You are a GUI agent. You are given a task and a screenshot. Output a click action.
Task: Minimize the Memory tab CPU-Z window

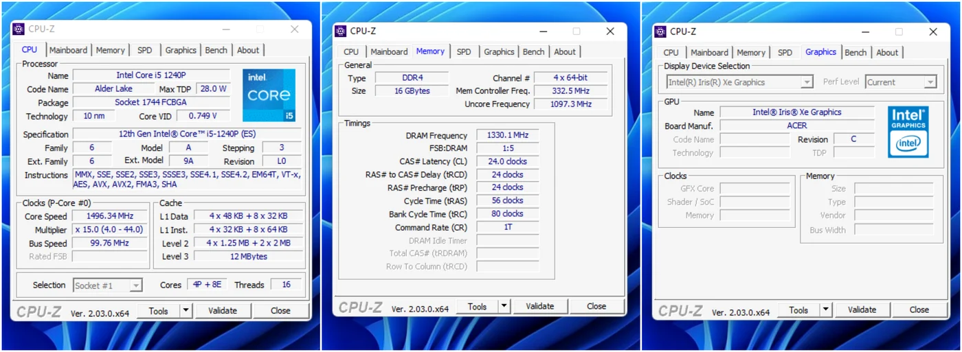click(543, 32)
